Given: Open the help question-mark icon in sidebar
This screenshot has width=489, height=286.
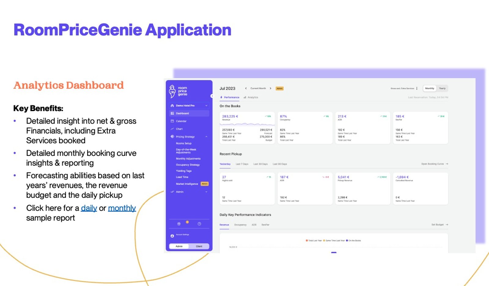Looking at the screenshot, I should [x=199, y=224].
